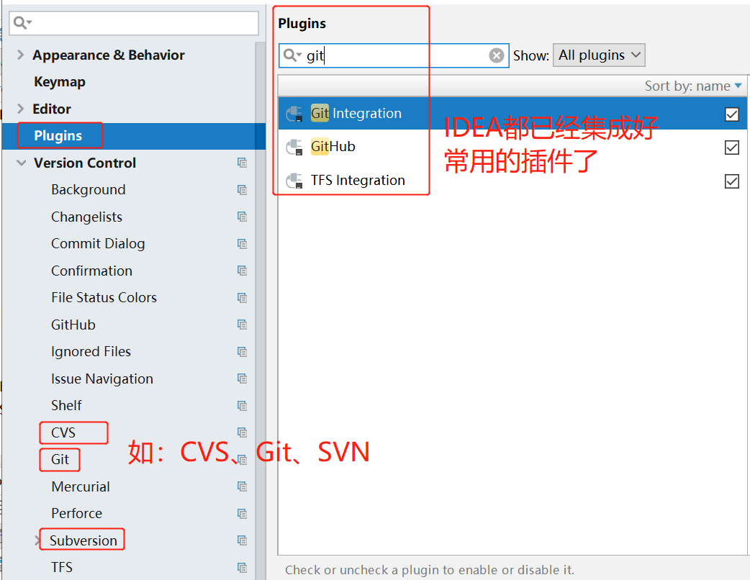This screenshot has height=580, width=750.
Task: Collapse the Version Control section
Action: click(x=21, y=163)
